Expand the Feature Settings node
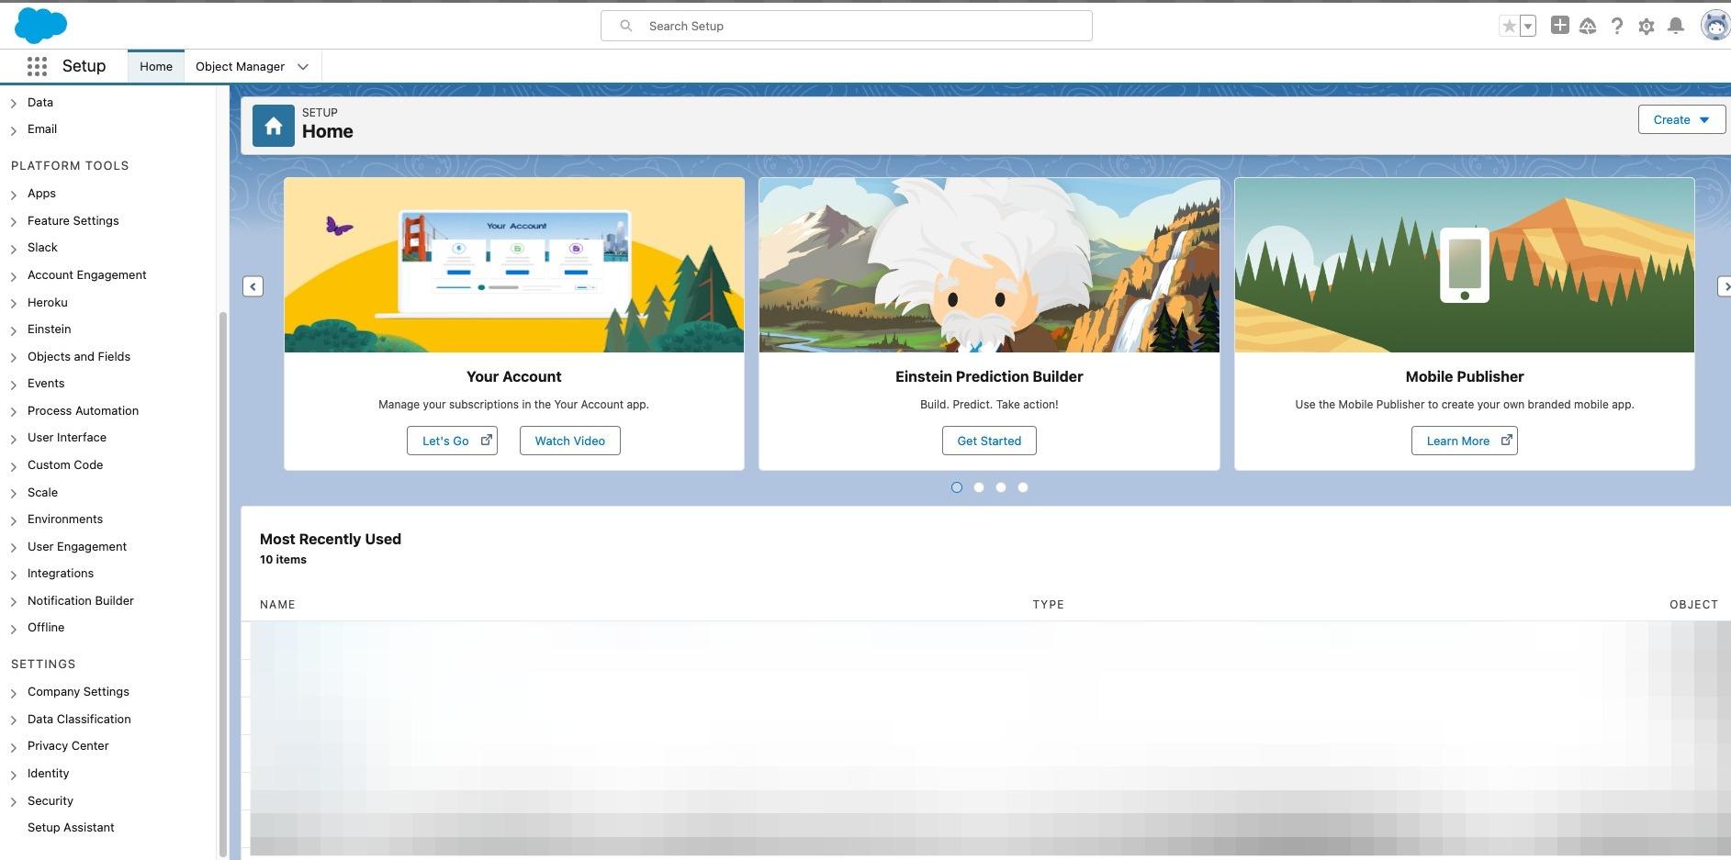Image resolution: width=1731 pixels, height=860 pixels. [14, 221]
